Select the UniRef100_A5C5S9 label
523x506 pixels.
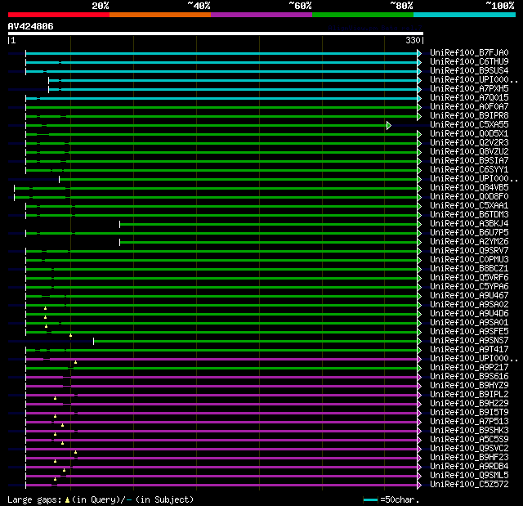click(x=469, y=440)
